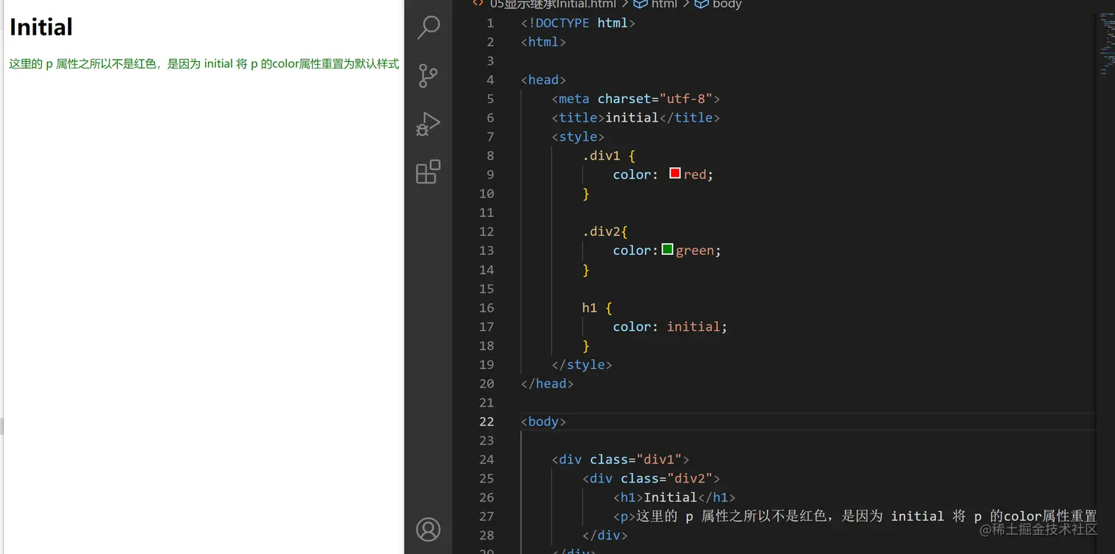Image resolution: width=1115 pixels, height=554 pixels.
Task: Select the html breadcrumb item
Action: [x=656, y=4]
